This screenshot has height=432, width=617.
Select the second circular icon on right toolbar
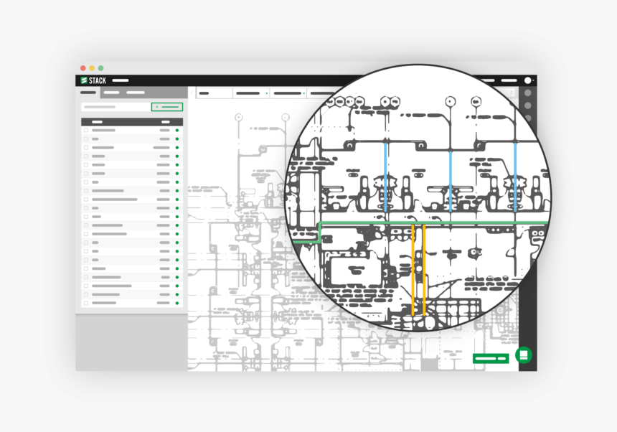click(x=529, y=106)
